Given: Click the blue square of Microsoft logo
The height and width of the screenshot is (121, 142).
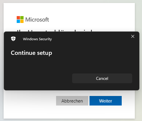Looking at the screenshot, I should pyautogui.click(x=18, y=21).
